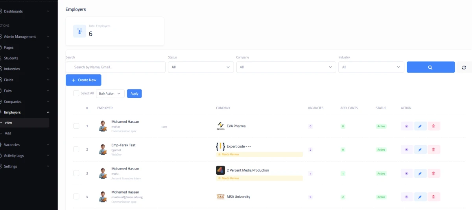Click the blue magnifier search button
The image size is (472, 210).
430,67
